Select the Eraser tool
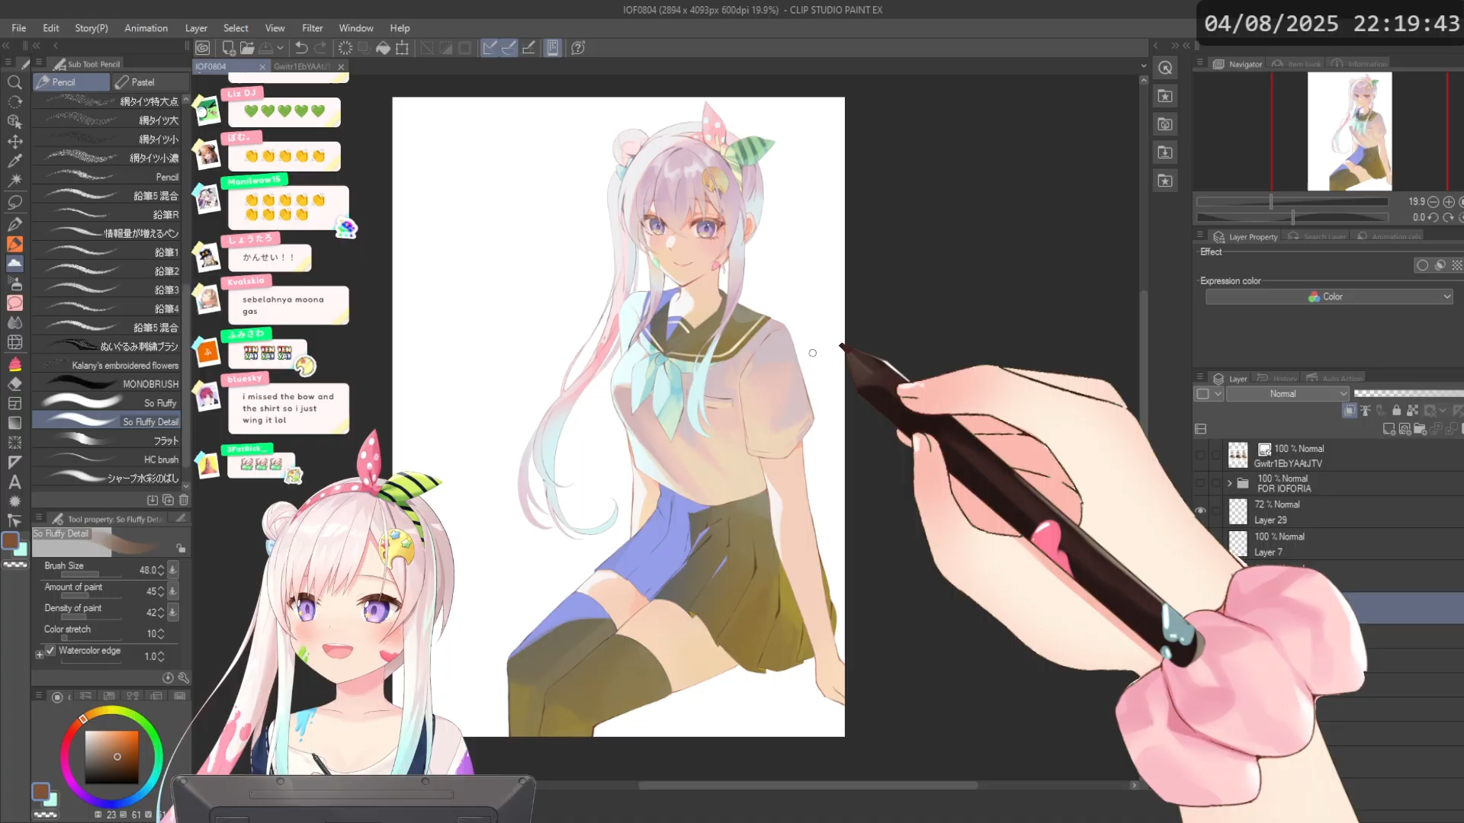The image size is (1464, 823). [x=14, y=383]
